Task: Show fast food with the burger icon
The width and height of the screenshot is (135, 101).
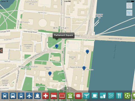Action: click(x=103, y=96)
